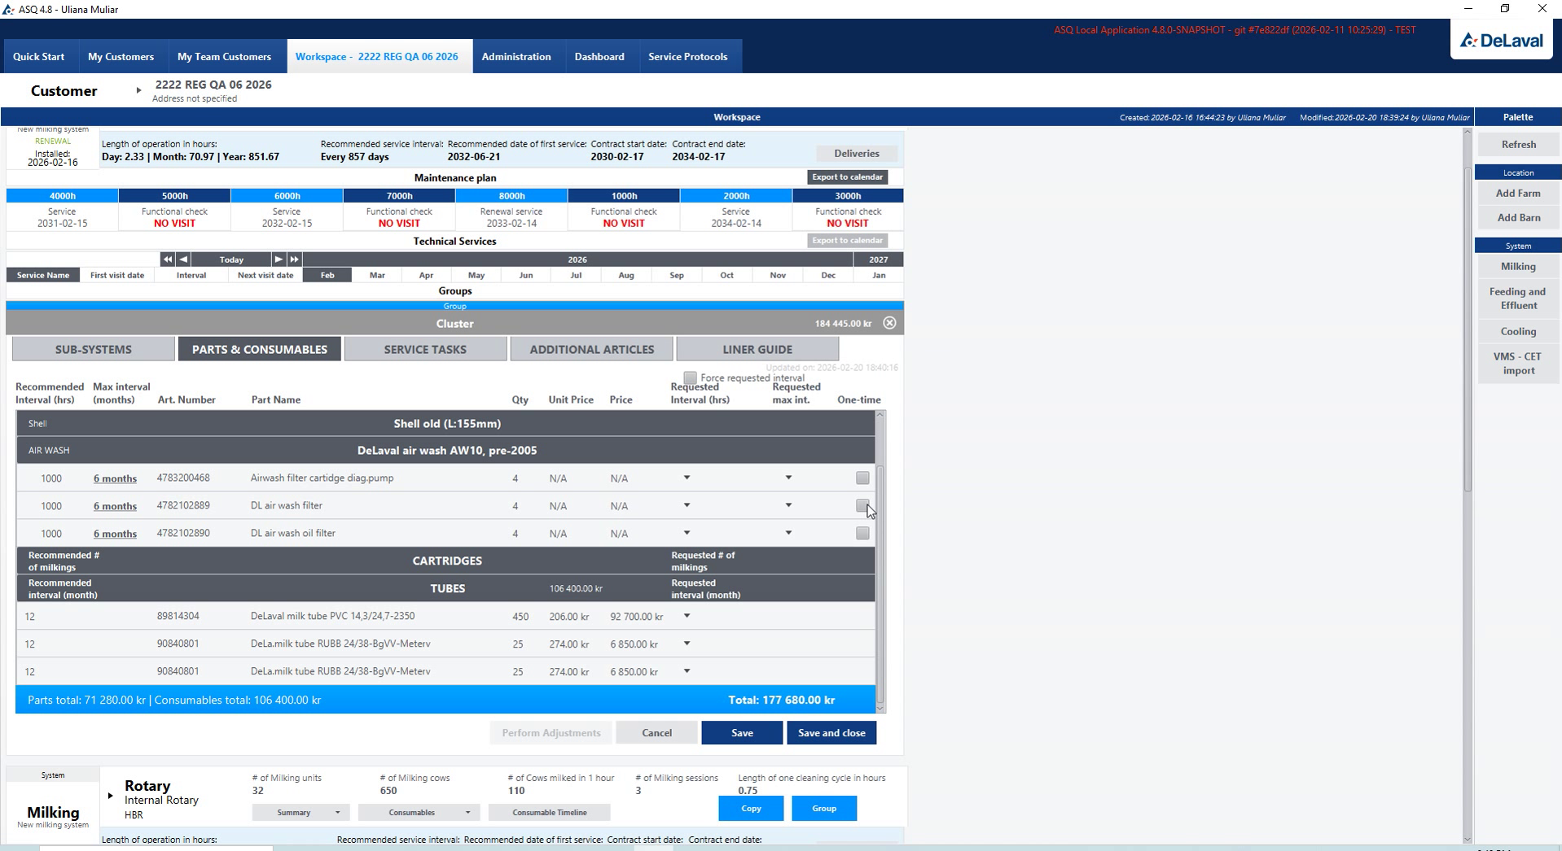Switch to the Quick Start tab

click(38, 57)
